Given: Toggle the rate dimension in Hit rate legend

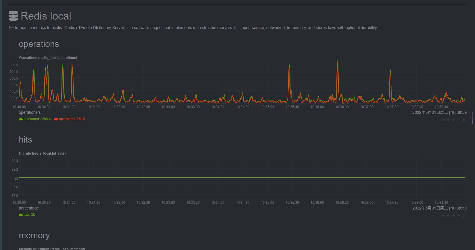Looking at the screenshot, I should 27,215.
